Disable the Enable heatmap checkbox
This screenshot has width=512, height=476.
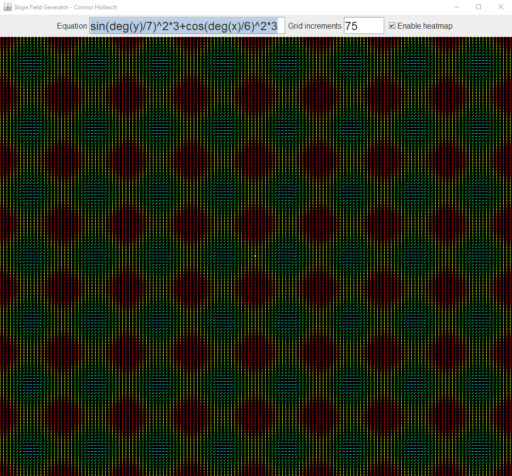click(392, 25)
